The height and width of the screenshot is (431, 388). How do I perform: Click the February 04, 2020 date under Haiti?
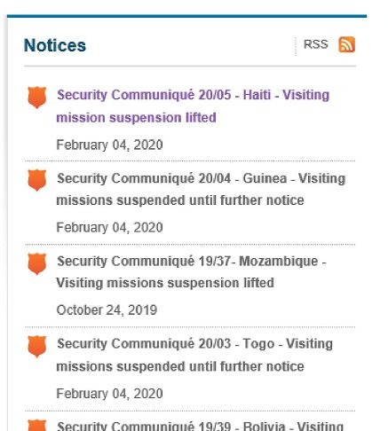pyautogui.click(x=109, y=145)
